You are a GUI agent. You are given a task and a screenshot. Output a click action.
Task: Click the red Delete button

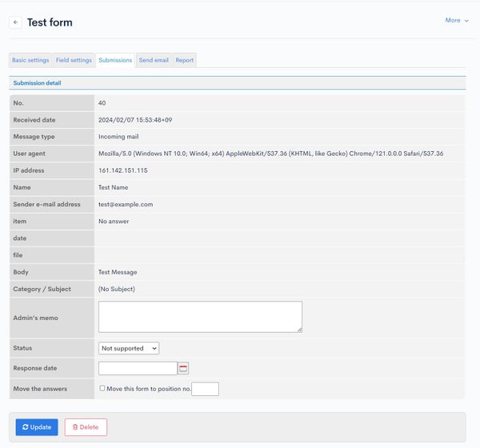(86, 427)
